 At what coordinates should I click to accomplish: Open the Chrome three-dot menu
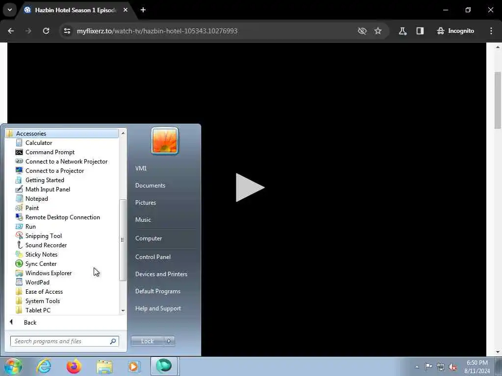coord(491,31)
